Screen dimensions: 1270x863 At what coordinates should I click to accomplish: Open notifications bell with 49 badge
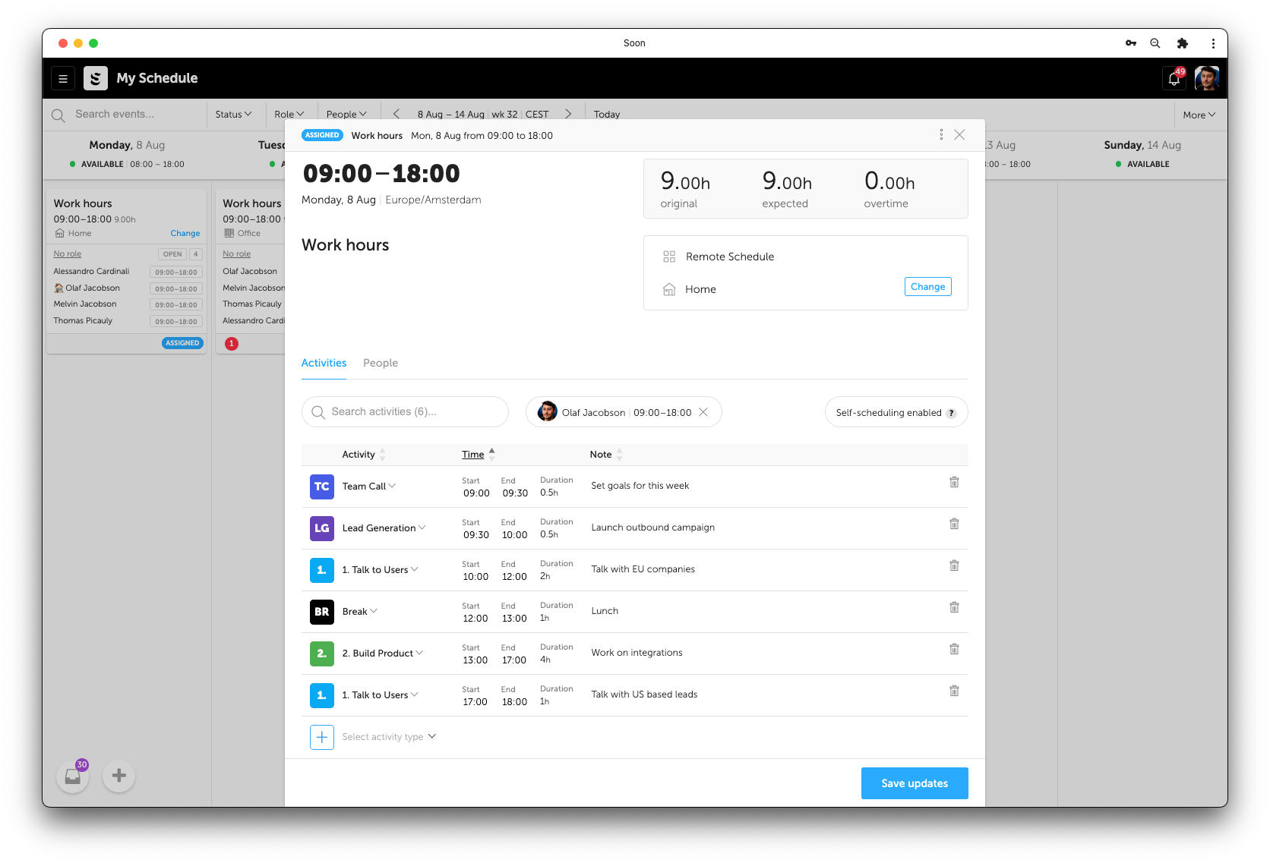1174,78
